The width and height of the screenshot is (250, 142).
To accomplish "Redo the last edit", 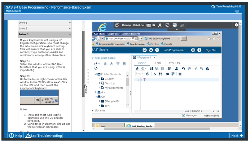I will pyautogui.click(x=189, y=68).
